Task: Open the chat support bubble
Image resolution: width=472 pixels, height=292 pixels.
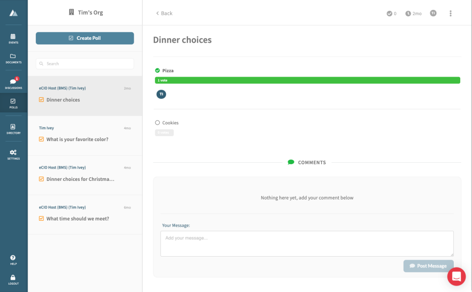Action: pyautogui.click(x=456, y=277)
